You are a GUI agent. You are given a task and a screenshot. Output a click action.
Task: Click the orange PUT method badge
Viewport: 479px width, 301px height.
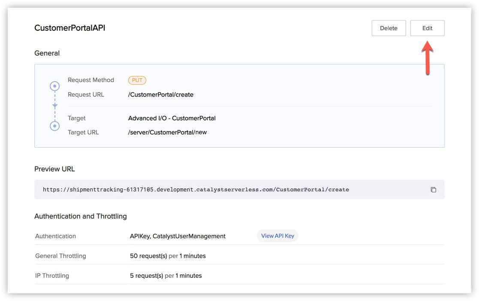click(x=137, y=80)
